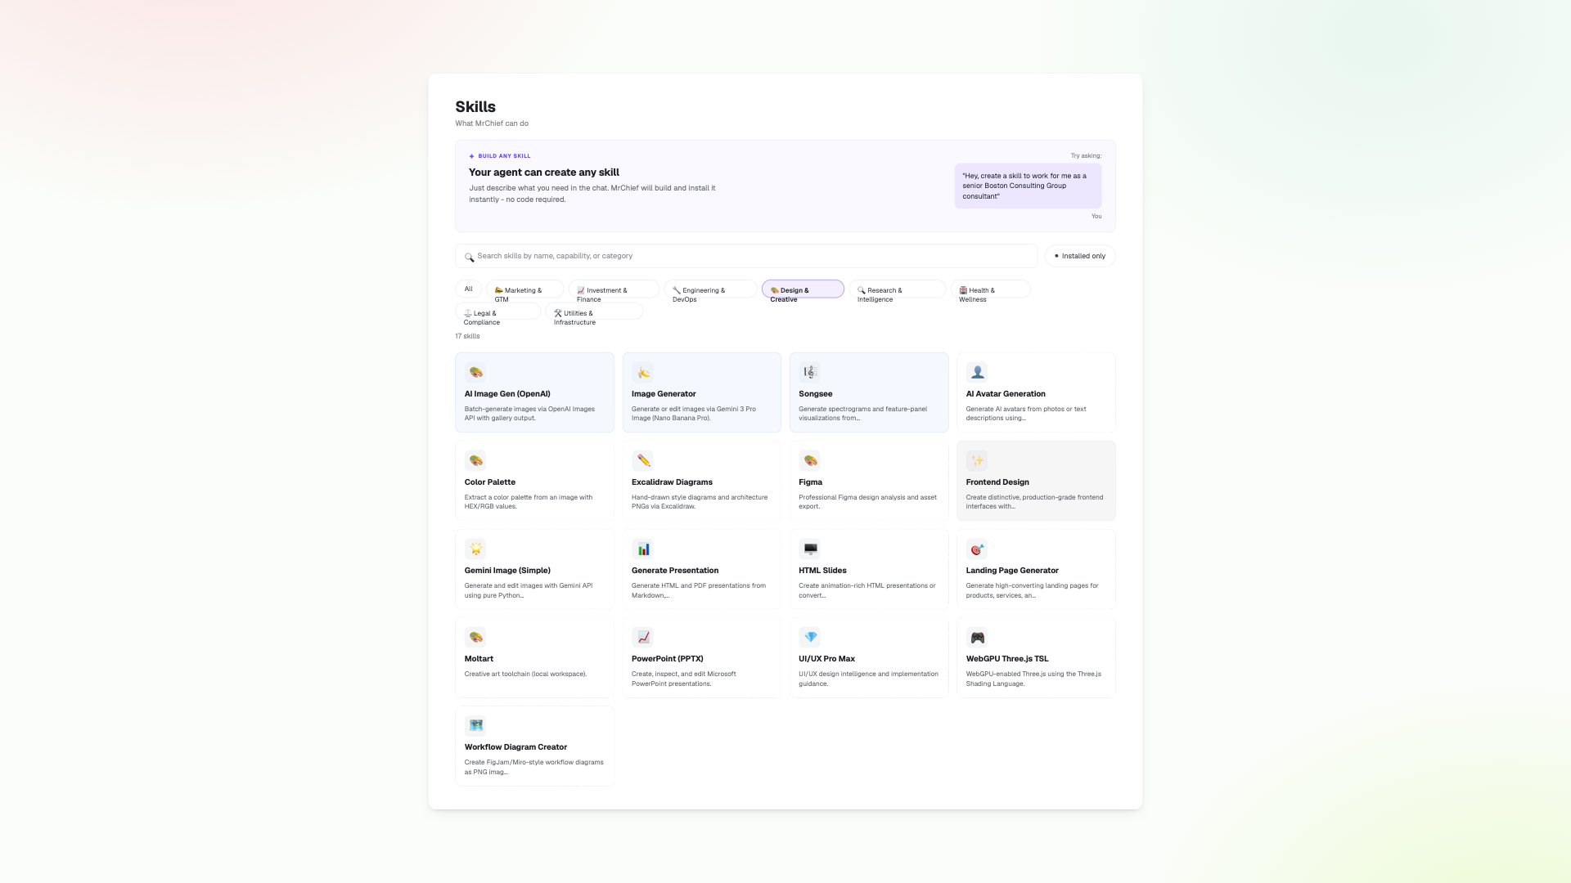The width and height of the screenshot is (1571, 883).
Task: Click the 'UI/UX design intelligence' description text
Action: tap(868, 679)
